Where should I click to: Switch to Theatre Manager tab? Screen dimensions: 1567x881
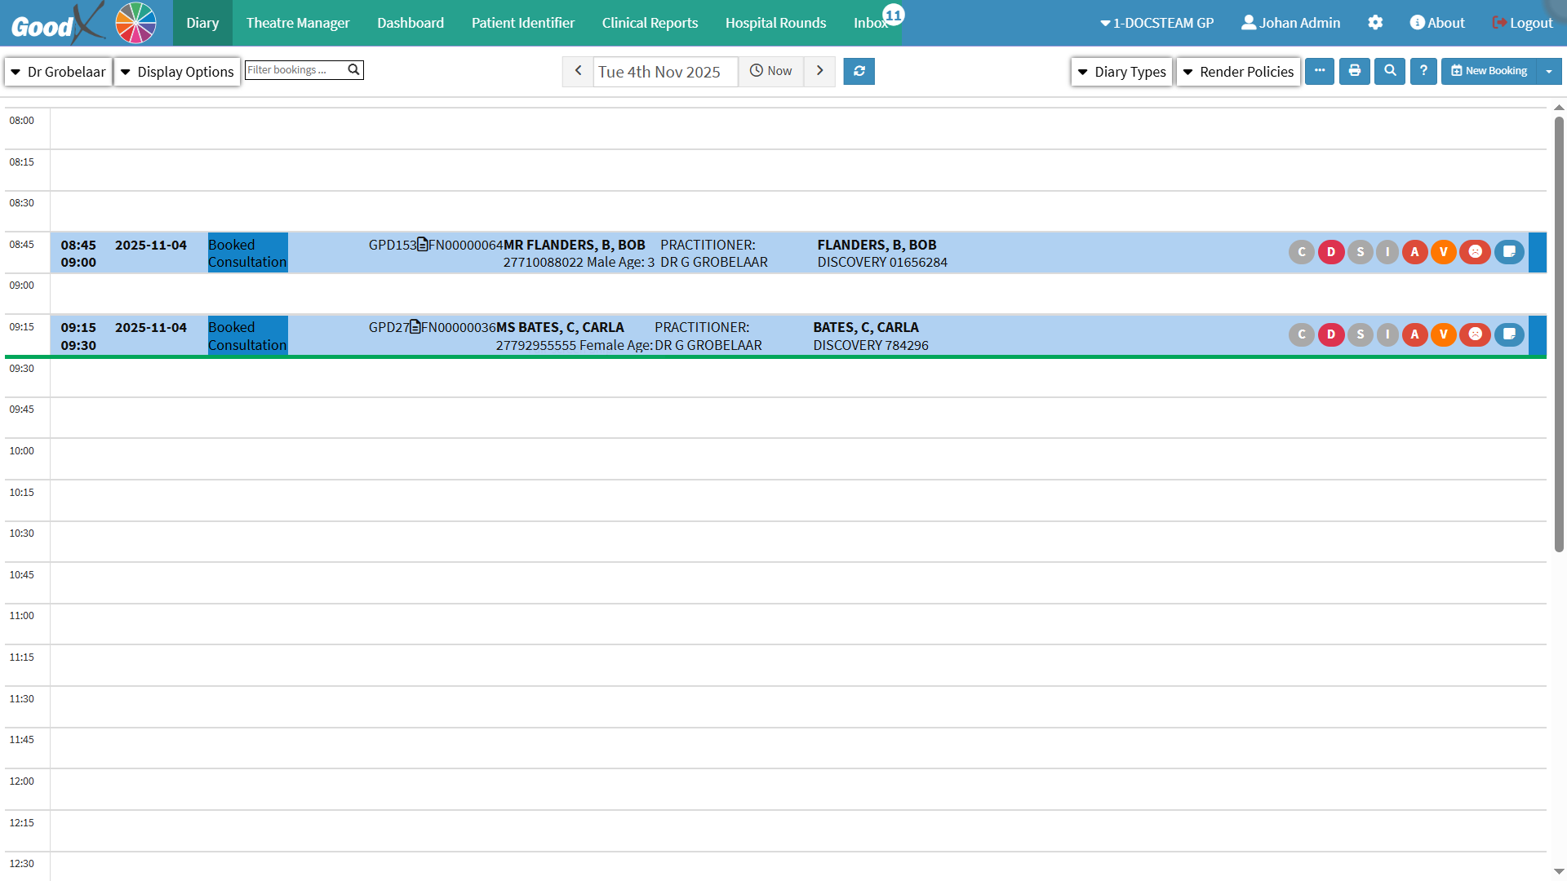point(297,23)
